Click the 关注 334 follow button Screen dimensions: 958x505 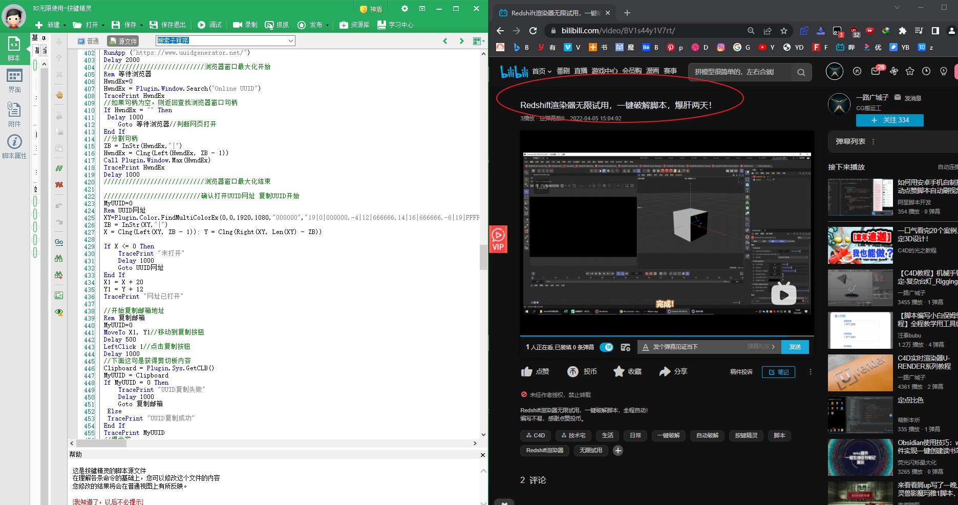[890, 120]
